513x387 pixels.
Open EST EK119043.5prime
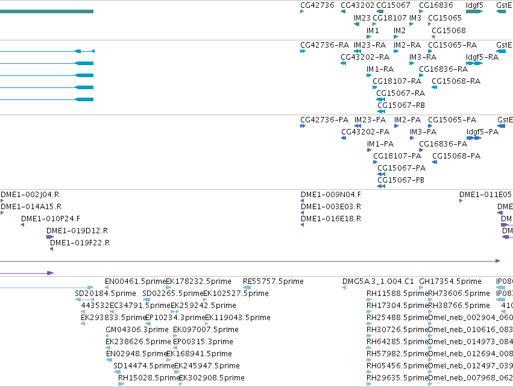tap(238, 318)
